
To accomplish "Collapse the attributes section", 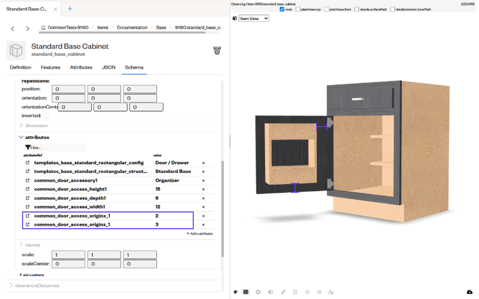I will (x=21, y=137).
